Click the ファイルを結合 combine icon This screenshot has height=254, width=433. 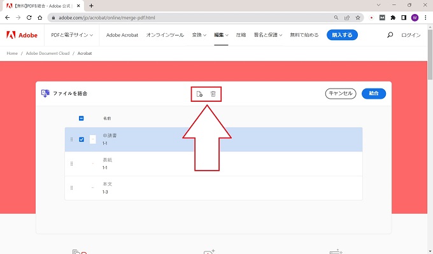click(x=45, y=94)
